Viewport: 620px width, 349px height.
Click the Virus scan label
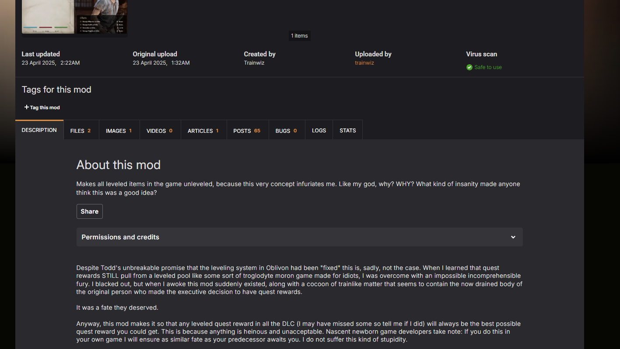click(482, 54)
